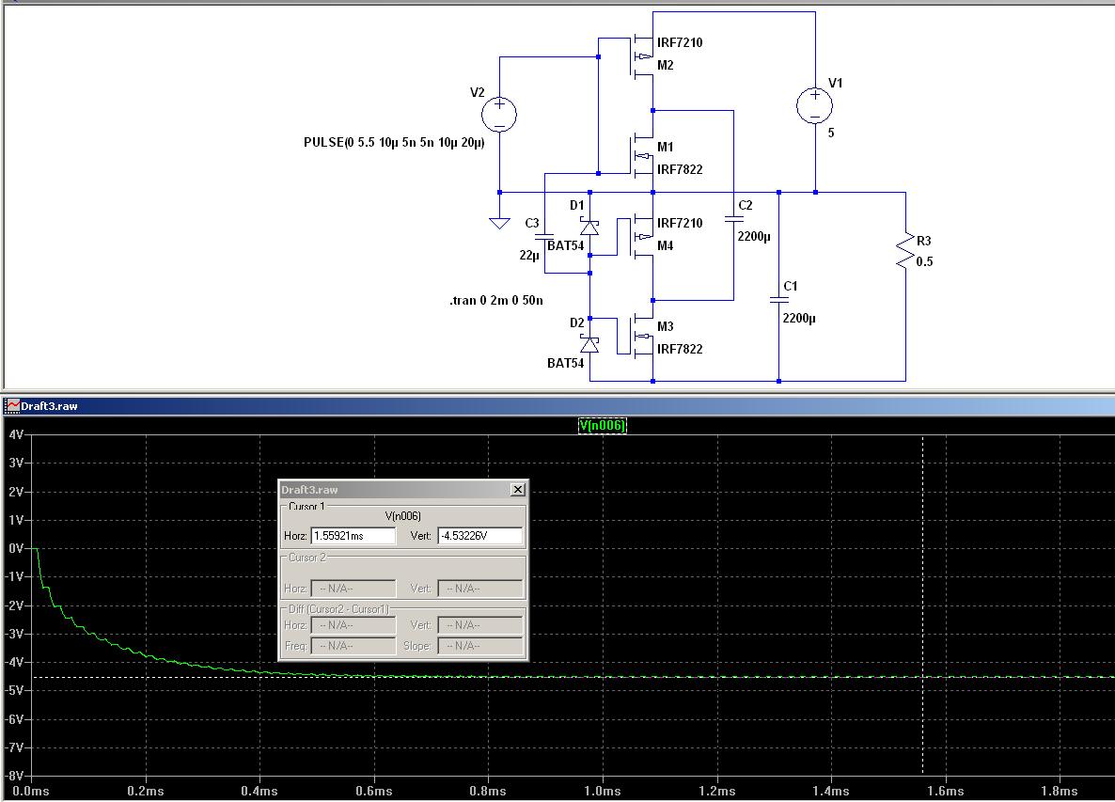Click the M2 IRF7210 MOSFET symbol
The image size is (1115, 802).
(640, 55)
